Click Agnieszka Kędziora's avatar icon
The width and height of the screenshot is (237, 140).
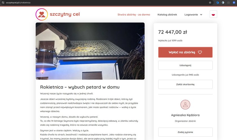pyautogui.click(x=185, y=105)
